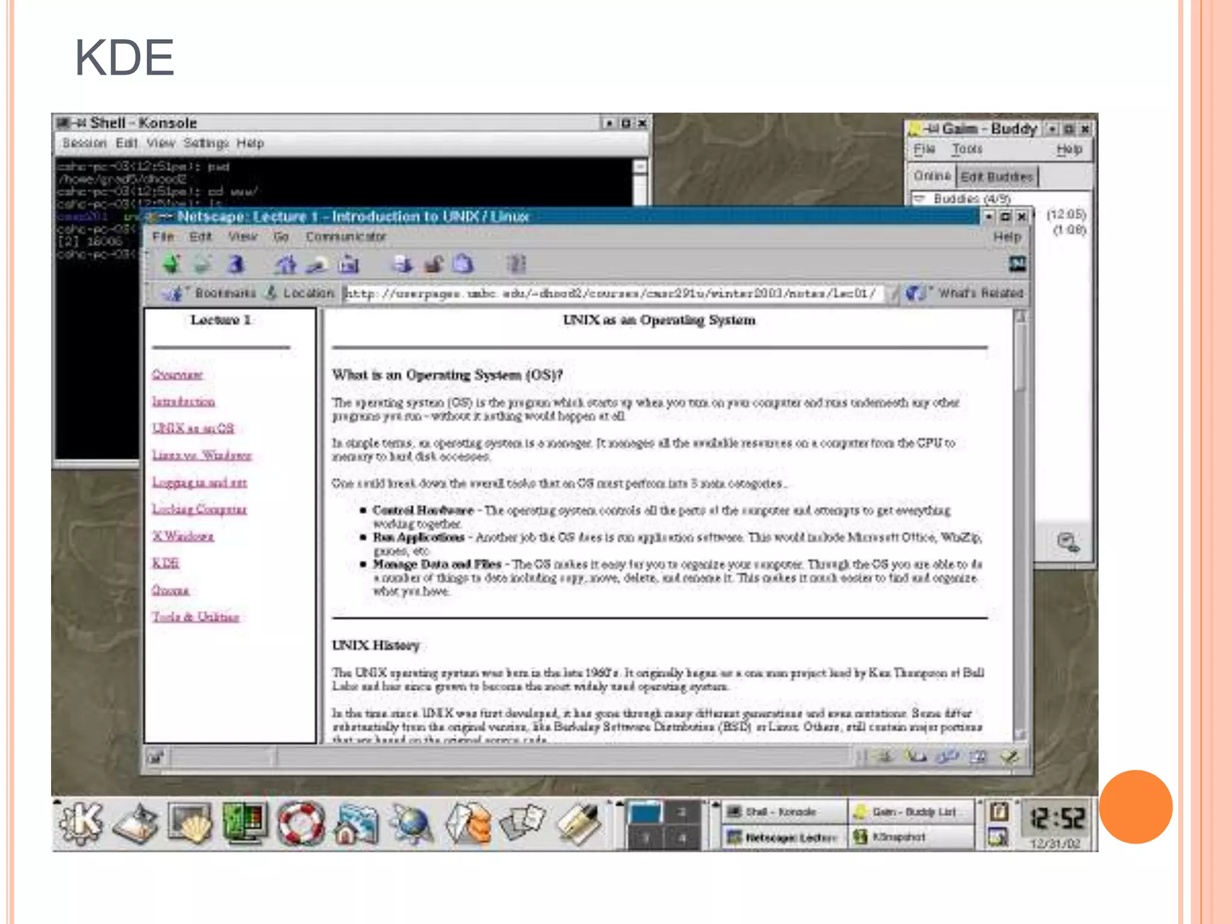The height and width of the screenshot is (924, 1232).
Task: Open the Communicator menu
Action: coord(345,236)
